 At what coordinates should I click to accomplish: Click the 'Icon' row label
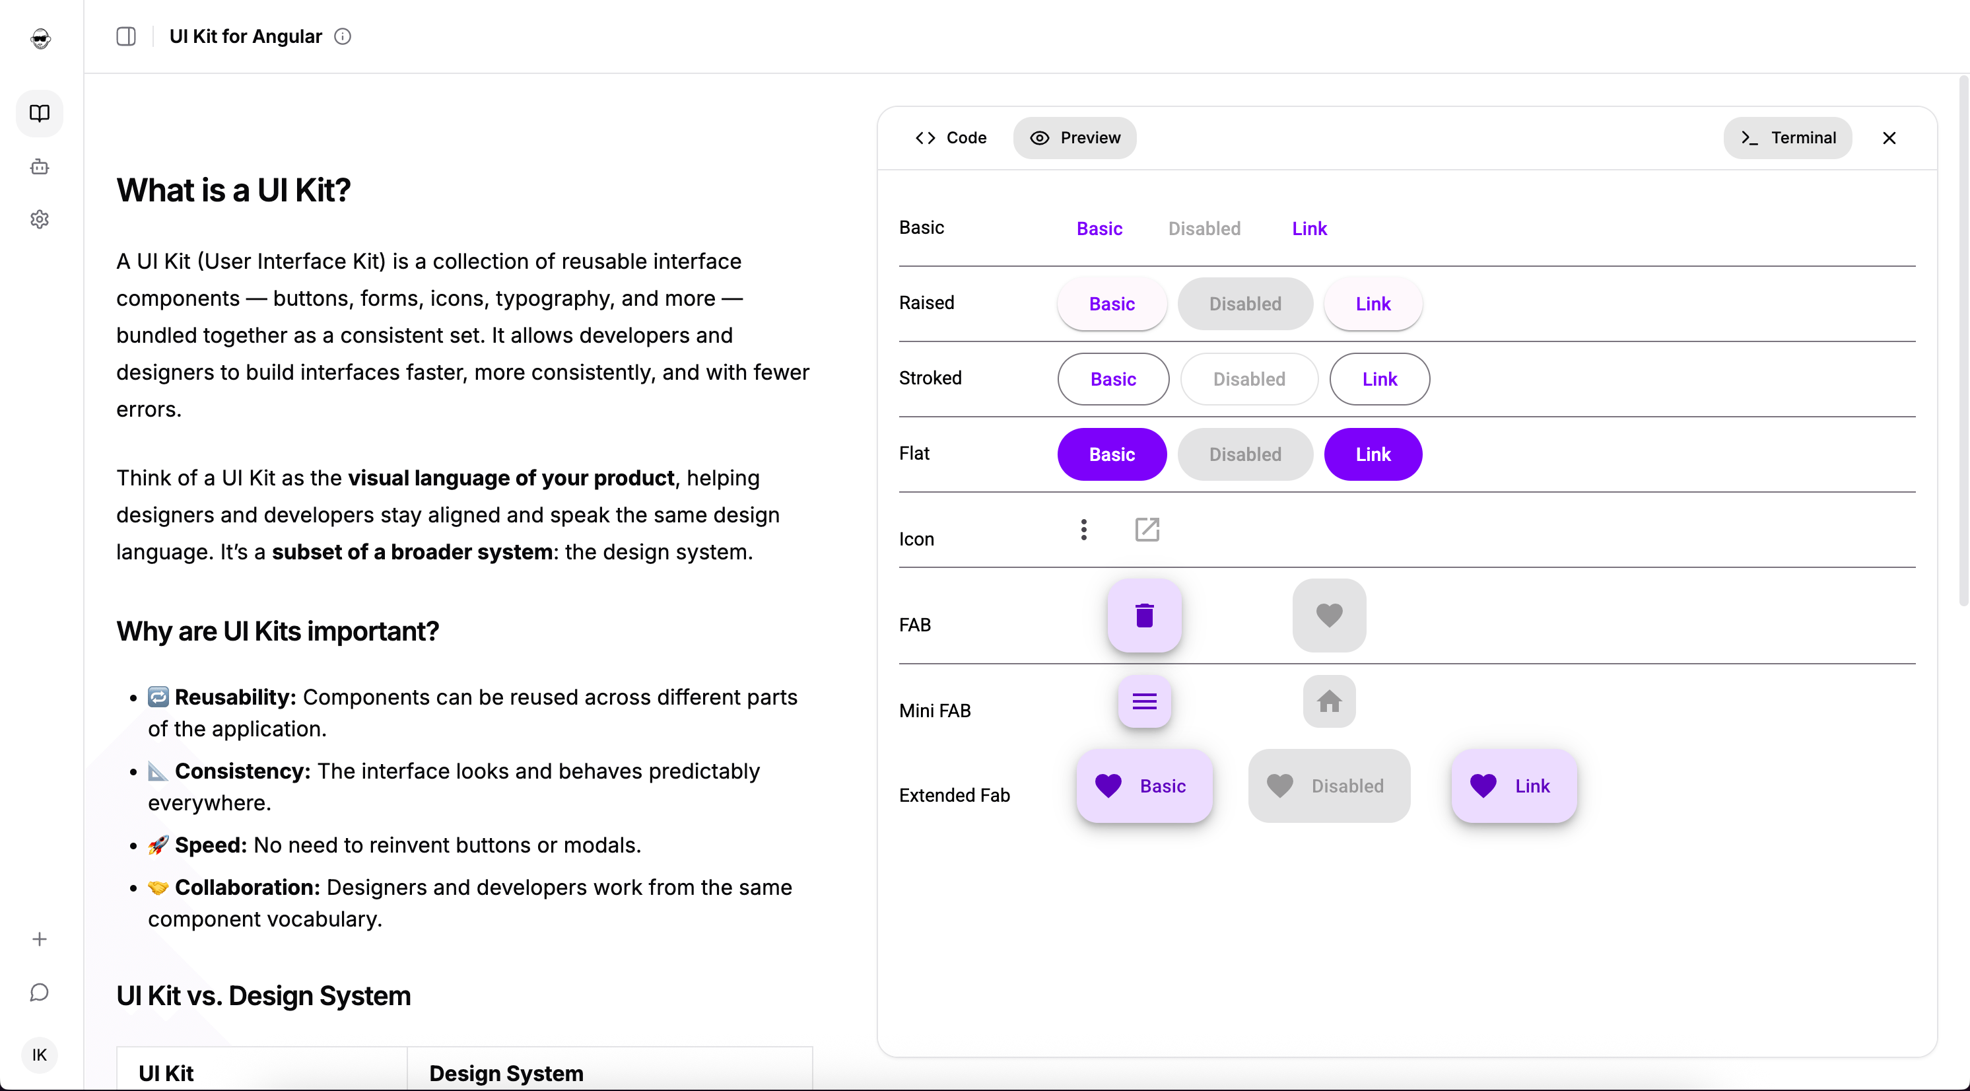916,539
